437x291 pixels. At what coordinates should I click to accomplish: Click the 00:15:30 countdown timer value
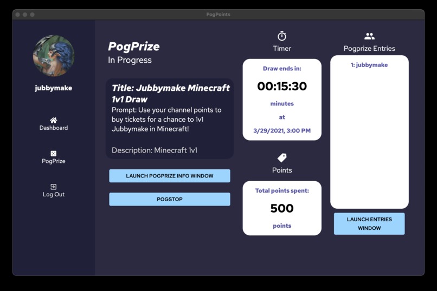[x=282, y=86]
